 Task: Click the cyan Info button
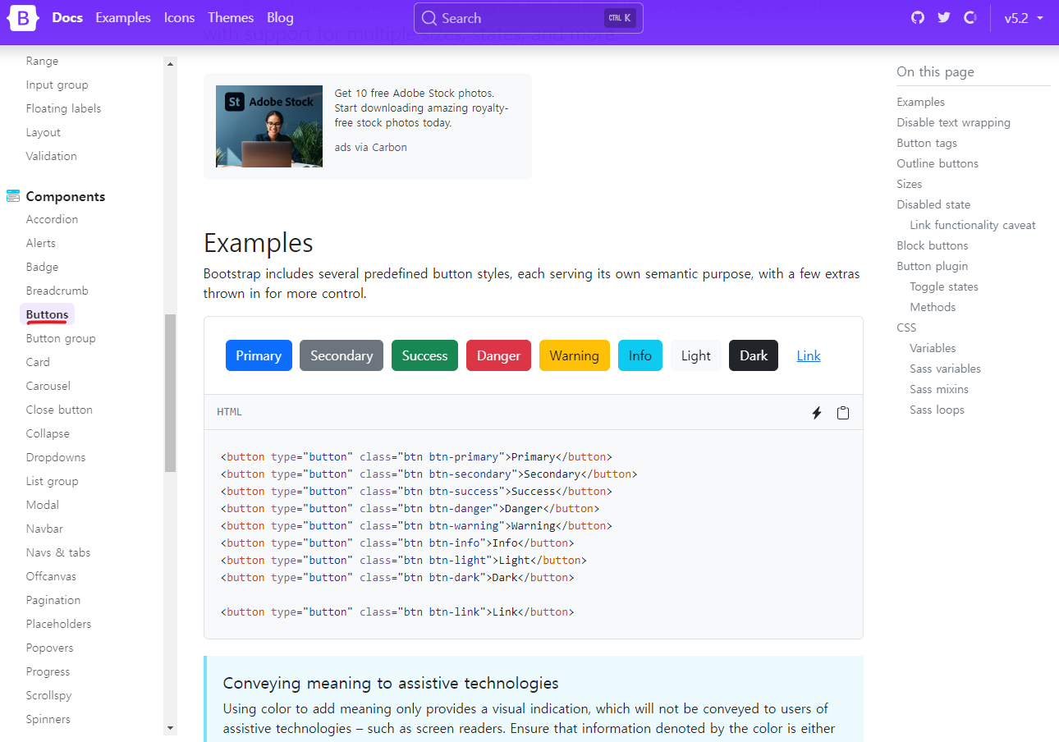pyautogui.click(x=640, y=355)
